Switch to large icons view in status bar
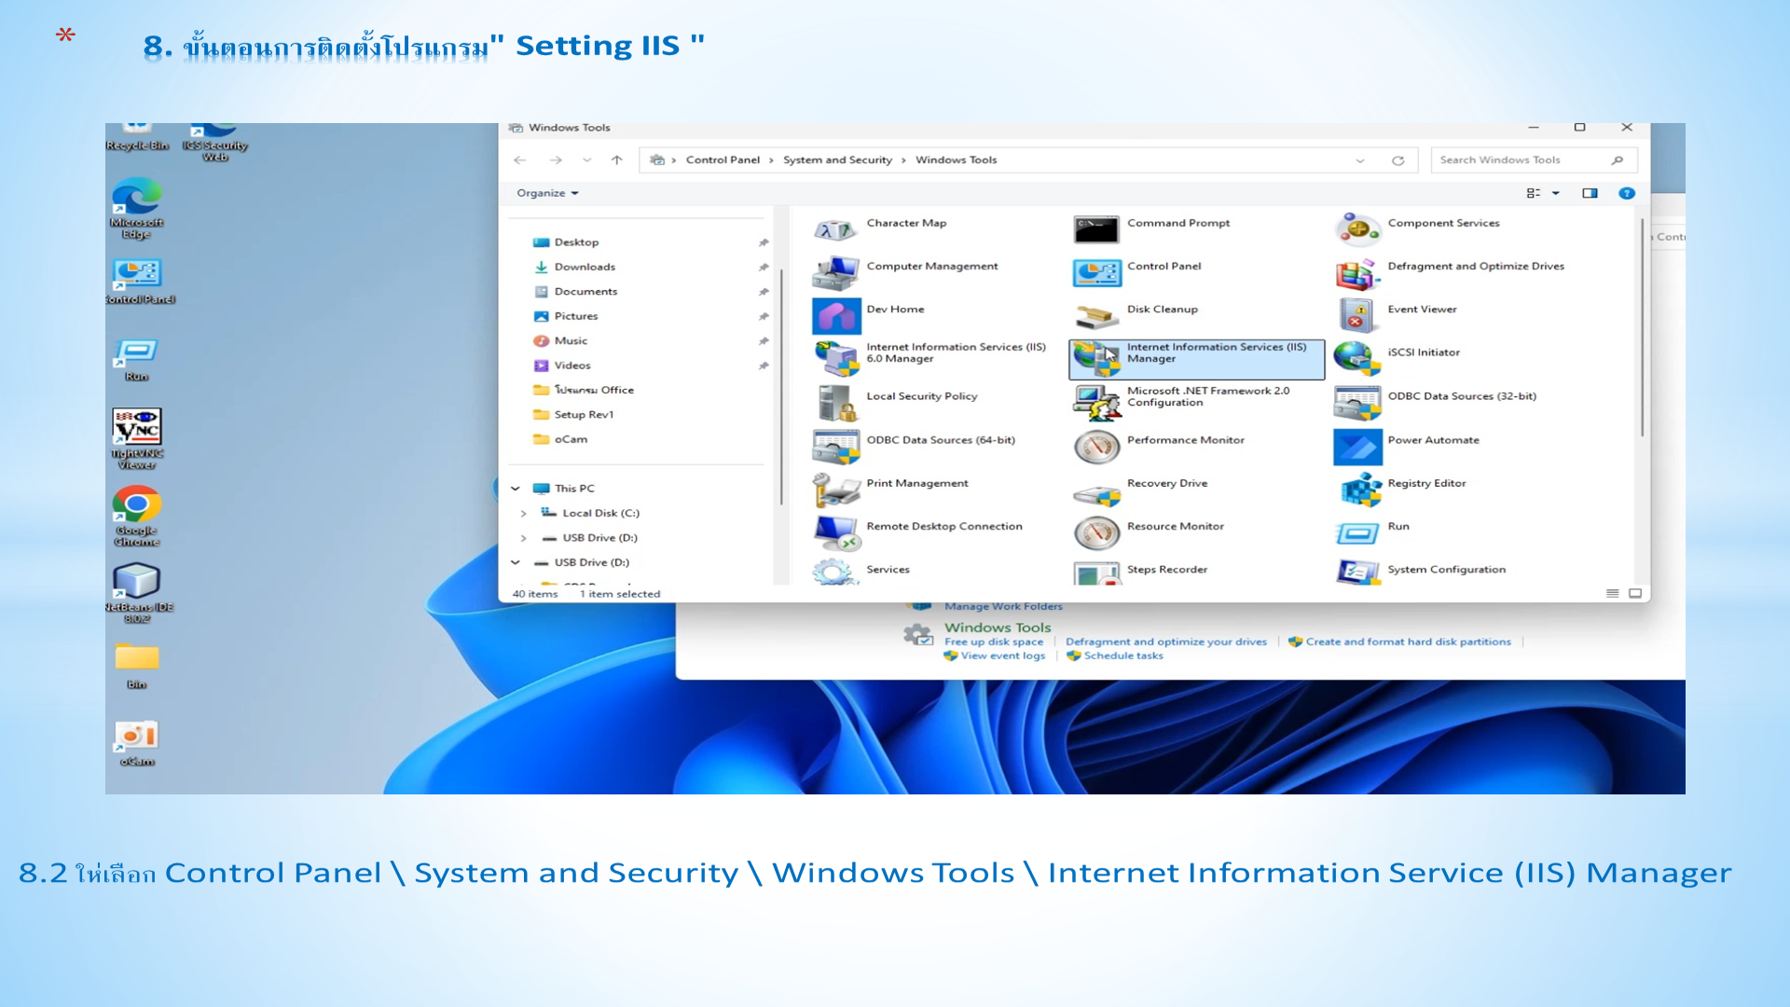The width and height of the screenshot is (1790, 1007). pyautogui.click(x=1635, y=593)
